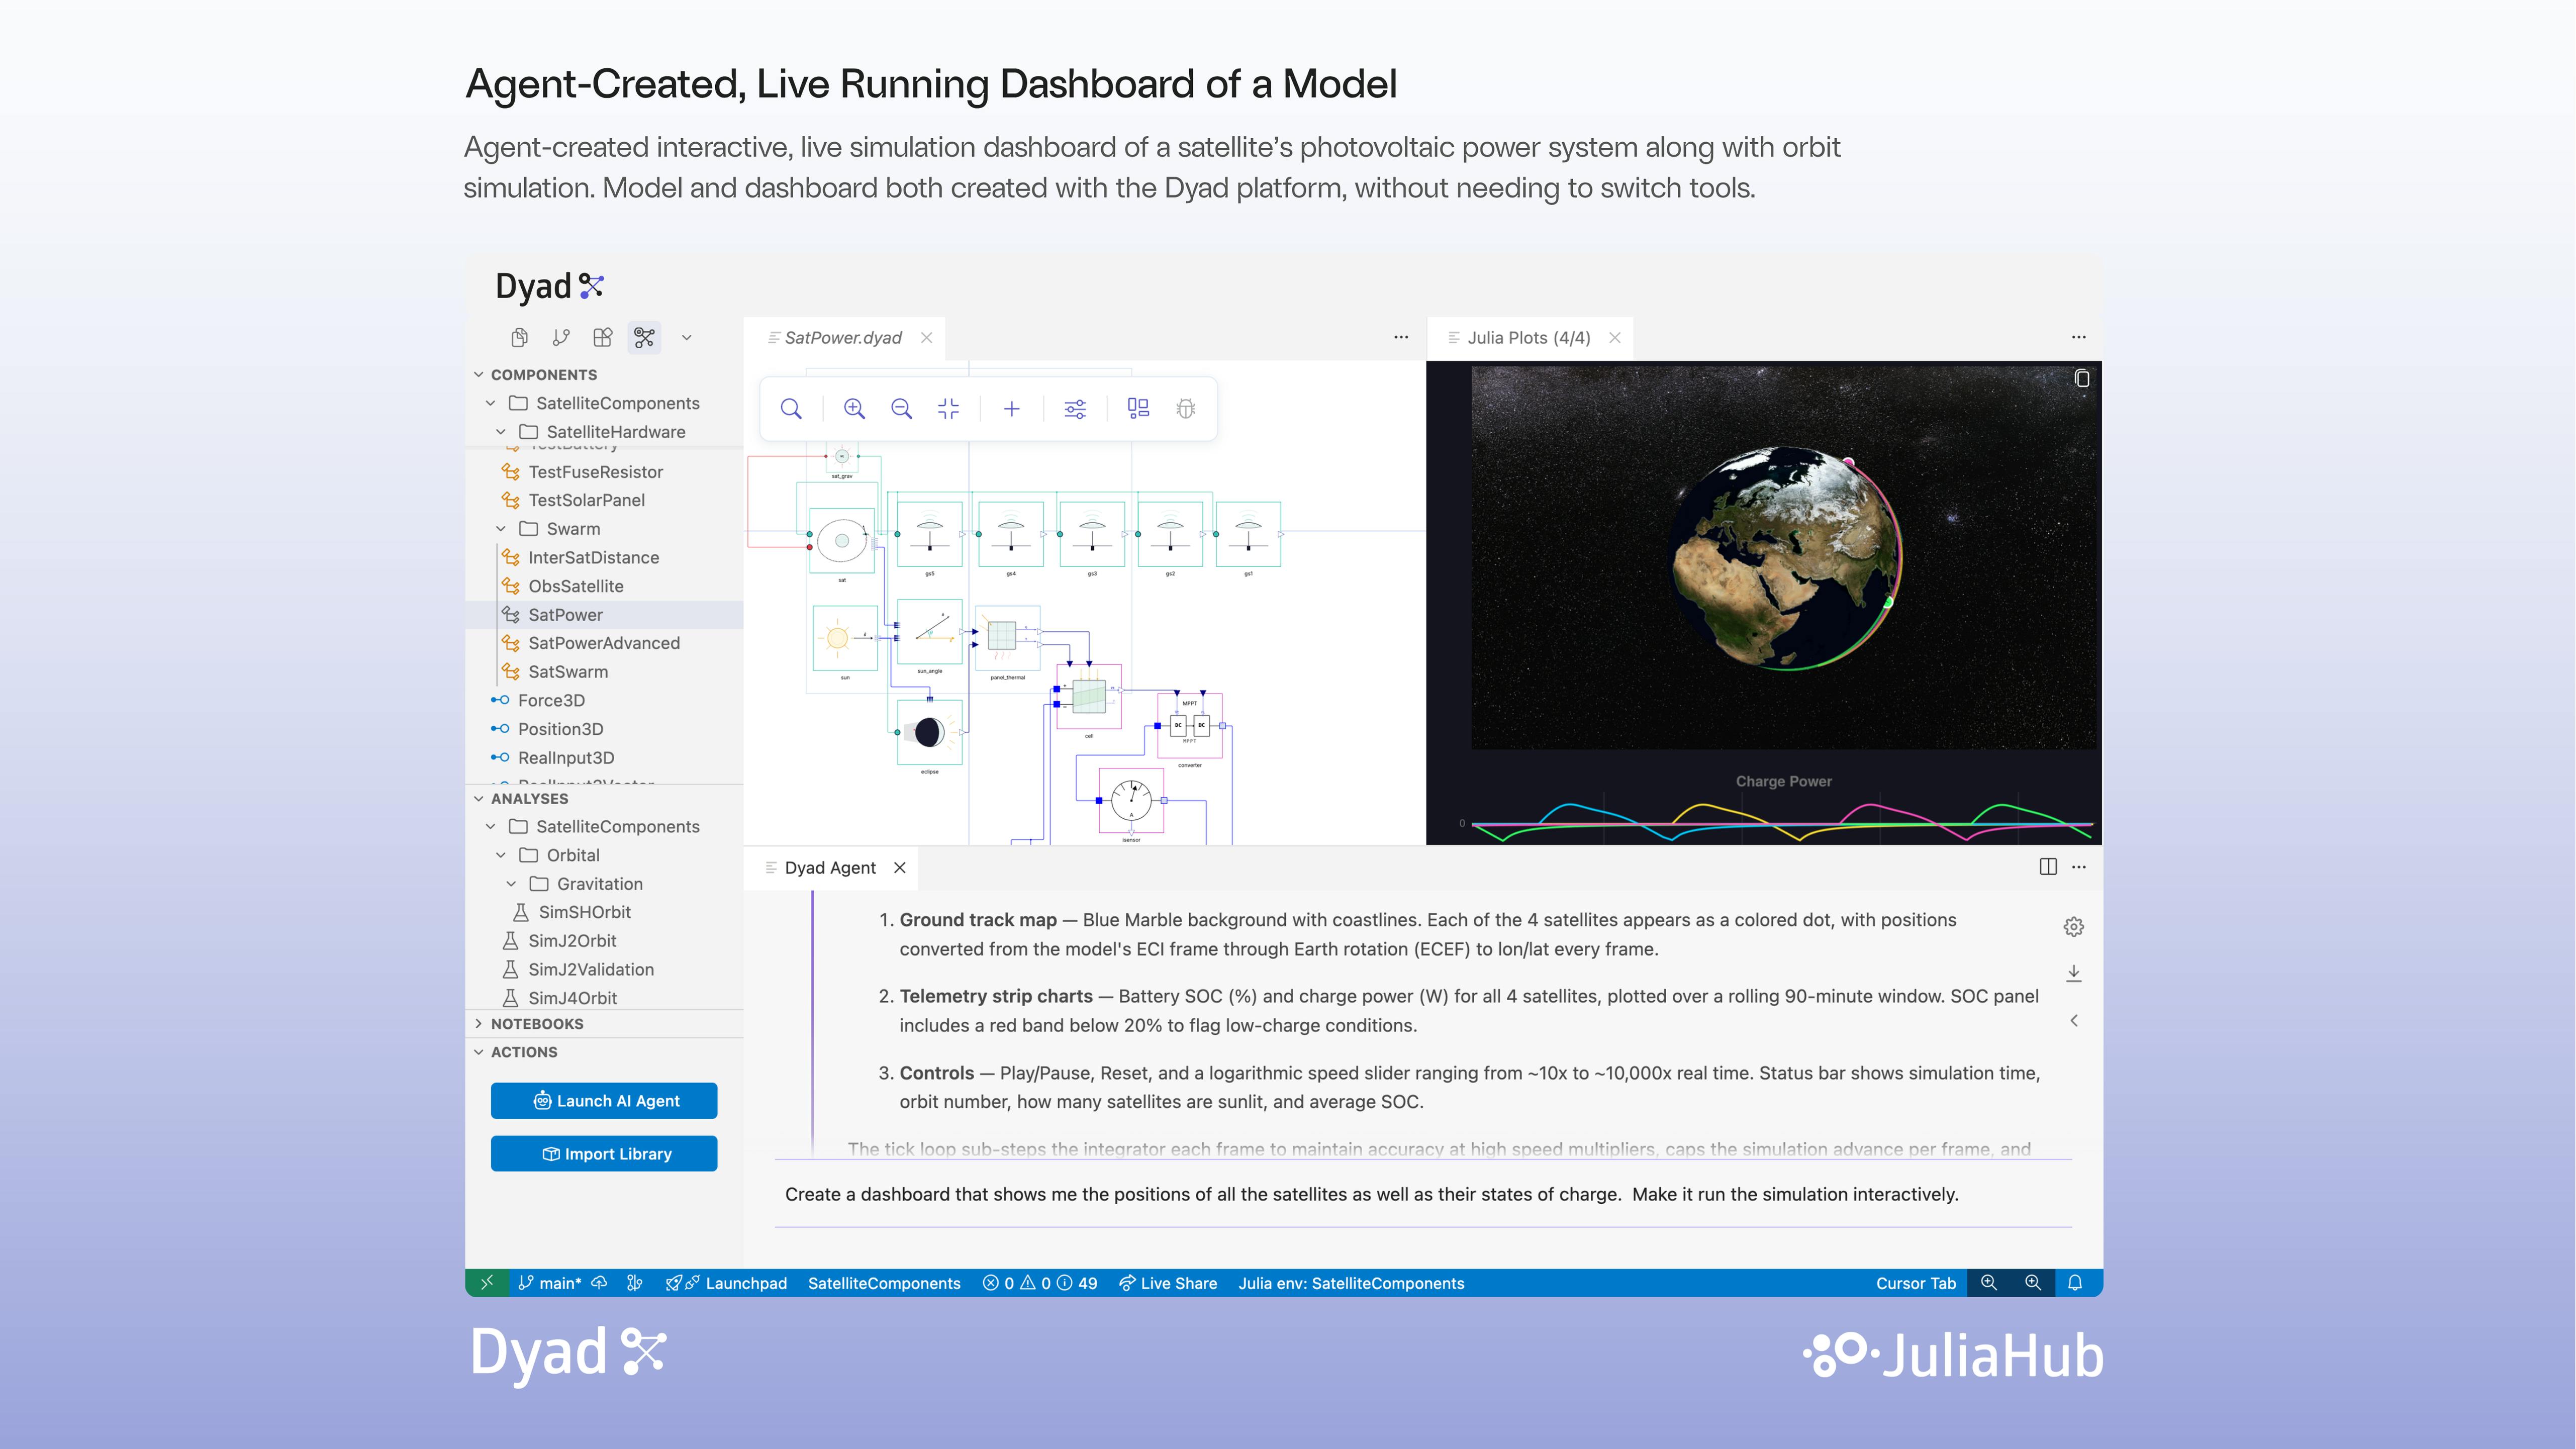Image resolution: width=2576 pixels, height=1449 pixels.
Task: Open more actions for Dyad Agent panel
Action: [x=2079, y=867]
